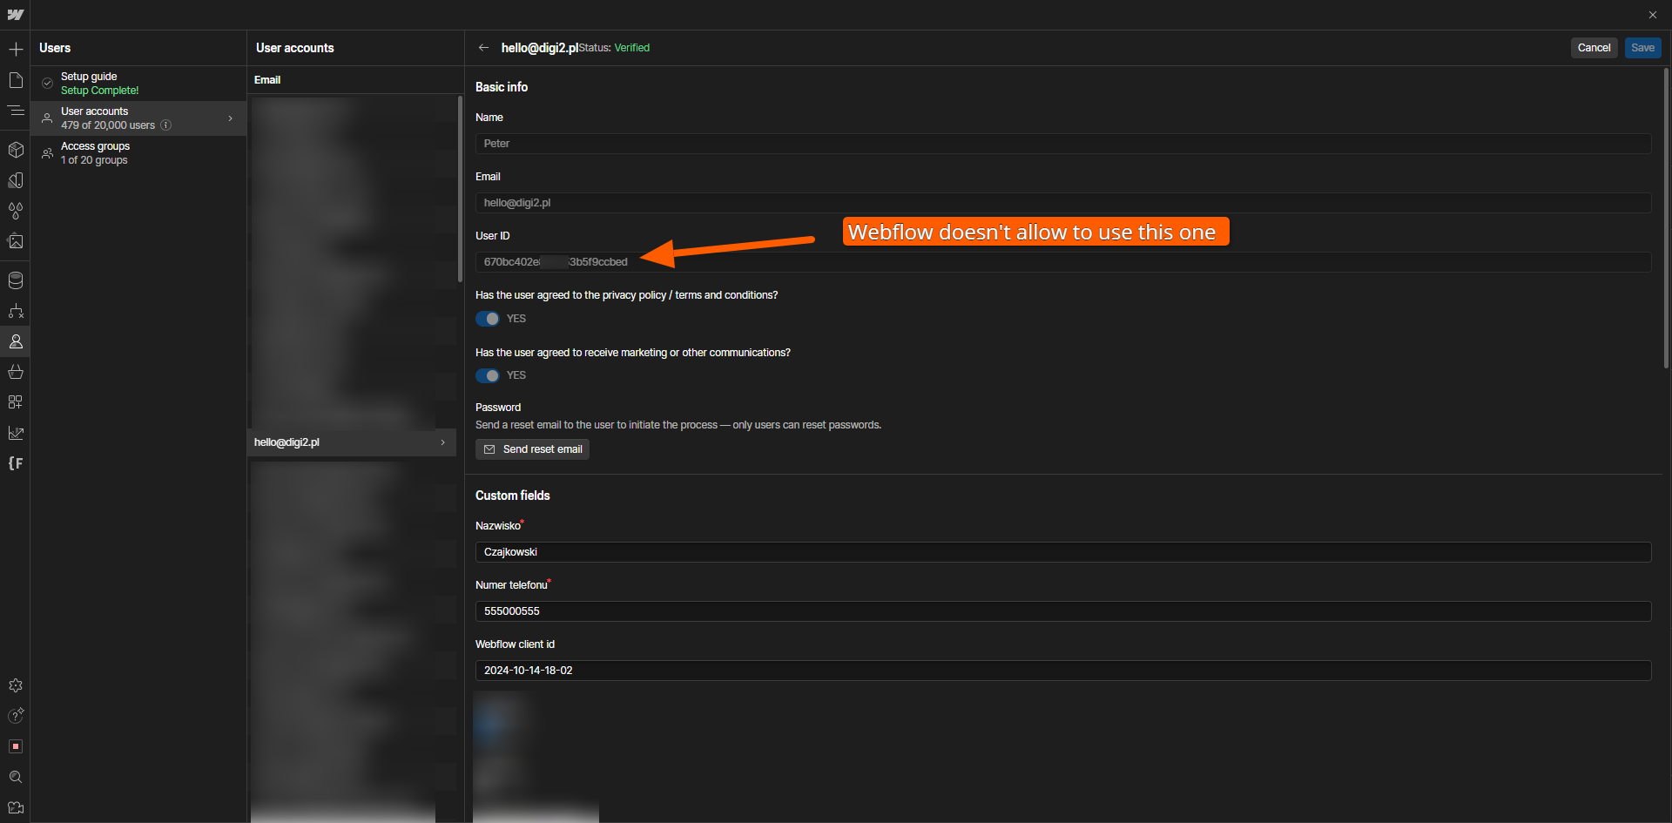Click the info icon beside 20,000 users
Screen dimensions: 1672x823
pyautogui.click(x=165, y=125)
